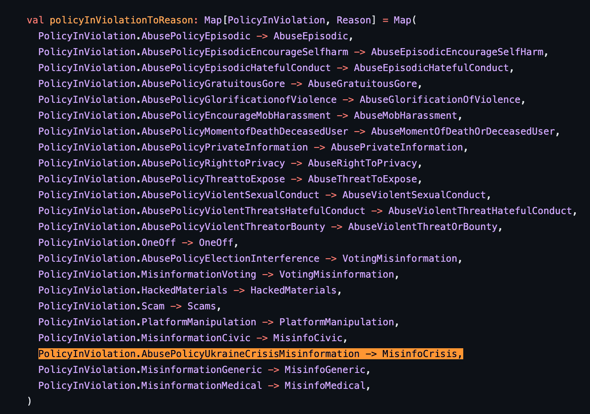Viewport: 590px width, 414px height.
Task: Click the Scams value after the arrow
Action: (202, 306)
